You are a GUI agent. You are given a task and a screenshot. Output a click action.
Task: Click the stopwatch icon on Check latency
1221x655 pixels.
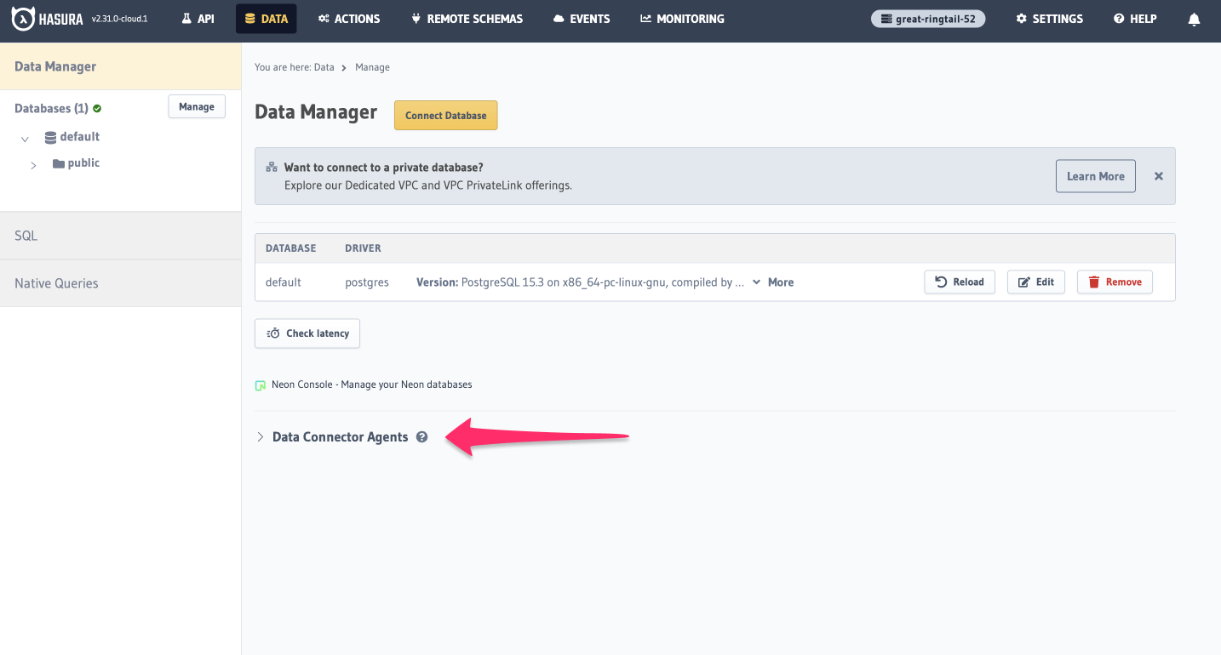[x=272, y=333]
